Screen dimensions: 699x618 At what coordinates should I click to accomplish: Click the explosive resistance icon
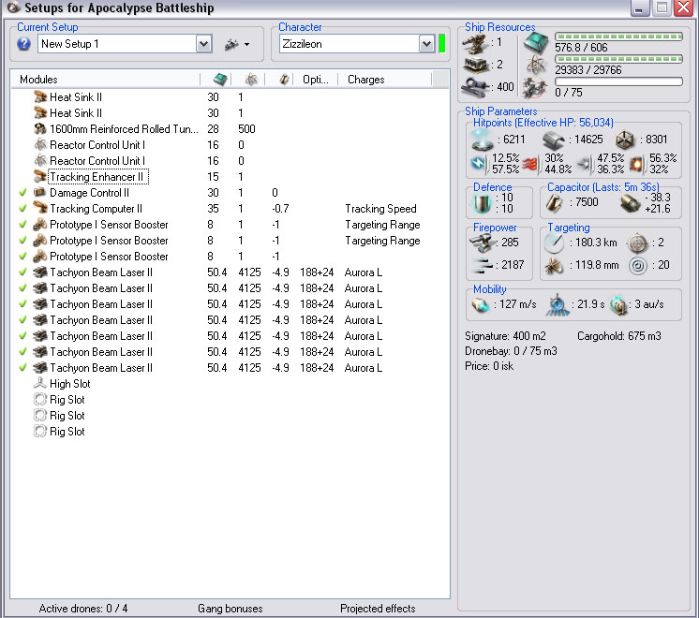click(x=637, y=165)
